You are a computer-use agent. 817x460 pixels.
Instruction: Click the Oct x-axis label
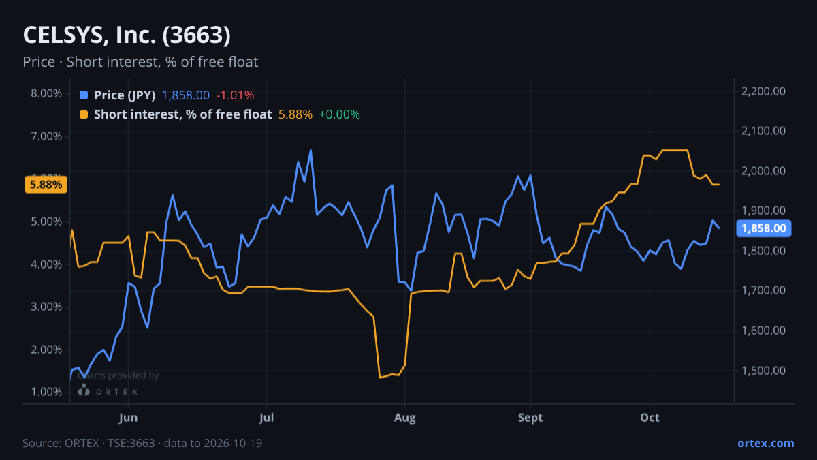tap(650, 418)
